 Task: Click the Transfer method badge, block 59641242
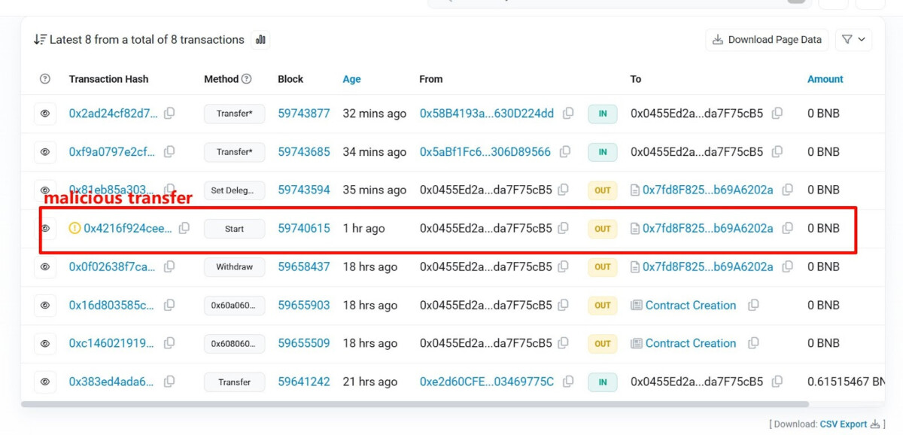pyautogui.click(x=235, y=382)
